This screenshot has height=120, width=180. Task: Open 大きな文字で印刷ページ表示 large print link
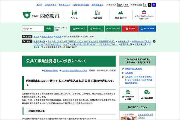coord(75,70)
